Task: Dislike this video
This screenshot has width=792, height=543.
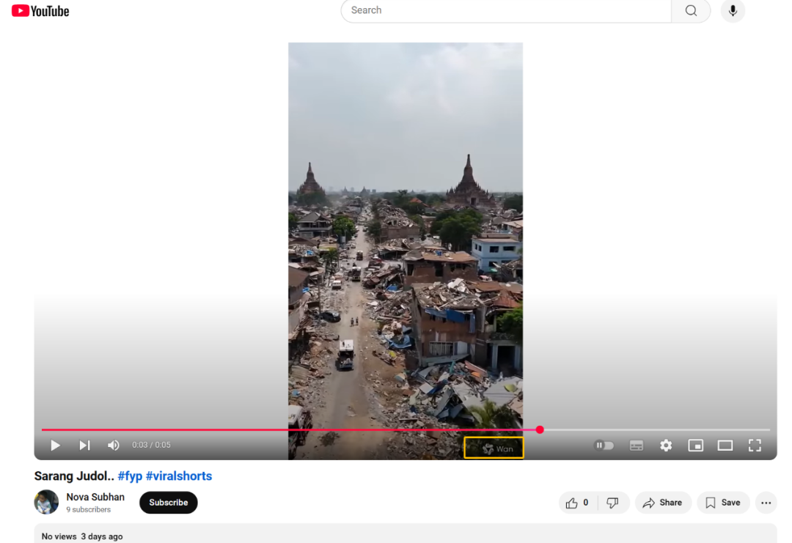Action: pyautogui.click(x=614, y=503)
